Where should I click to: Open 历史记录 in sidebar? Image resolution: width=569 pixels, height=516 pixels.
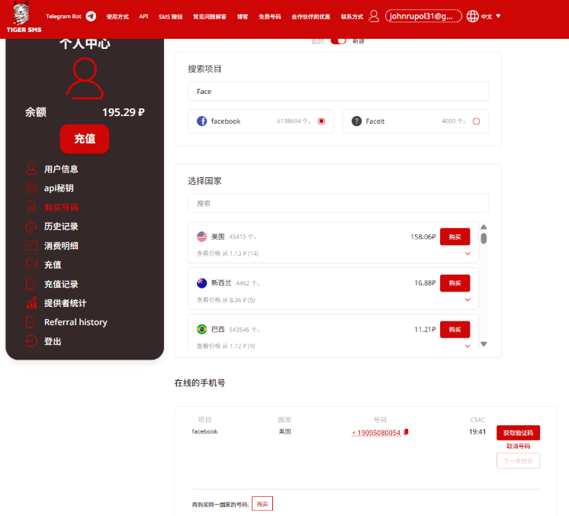click(61, 227)
